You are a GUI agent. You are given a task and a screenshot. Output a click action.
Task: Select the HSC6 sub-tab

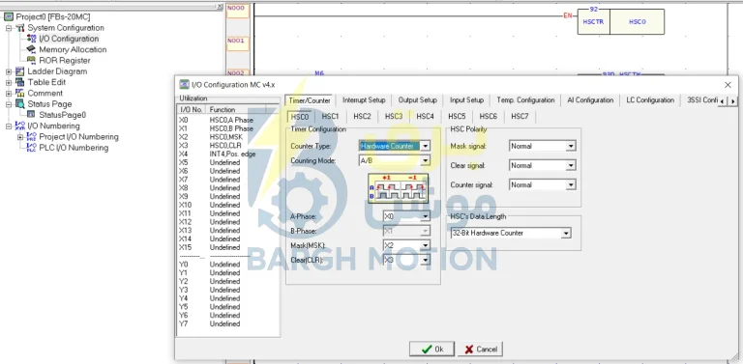488,116
